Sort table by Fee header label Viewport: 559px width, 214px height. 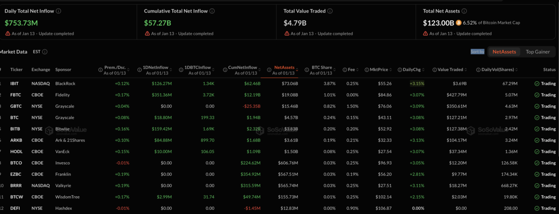[352, 69]
